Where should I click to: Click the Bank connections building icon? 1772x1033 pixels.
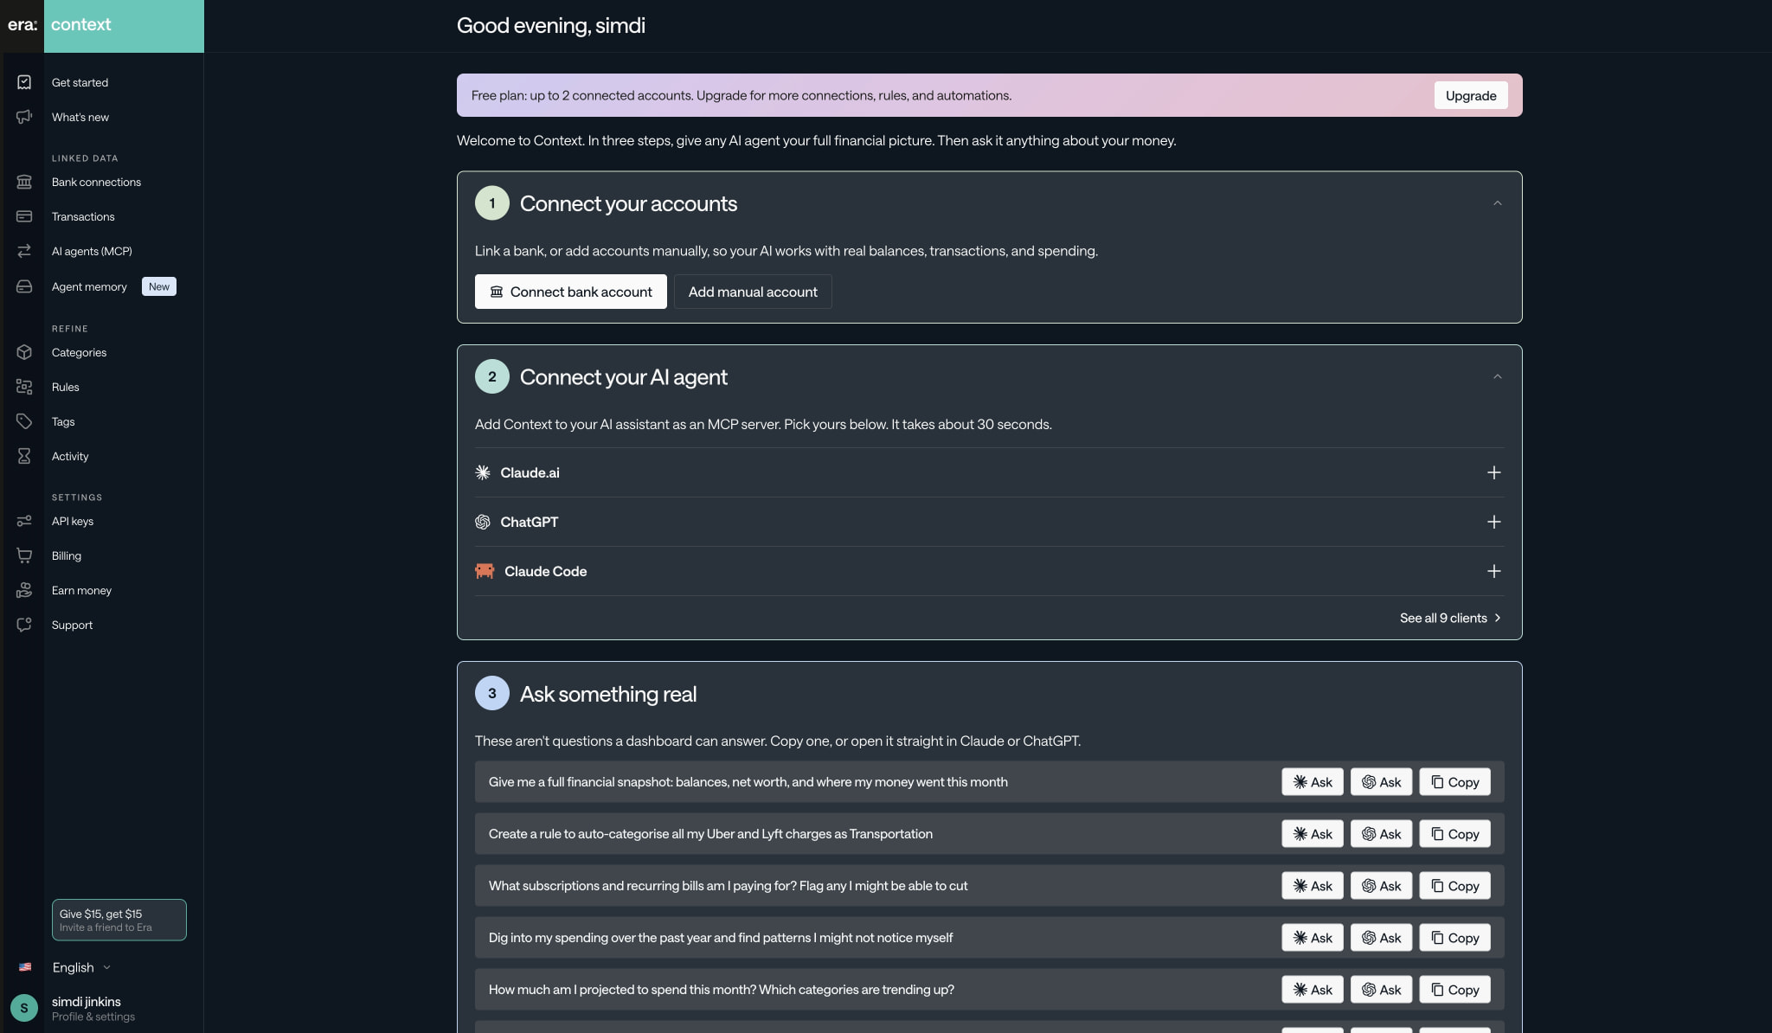24,182
